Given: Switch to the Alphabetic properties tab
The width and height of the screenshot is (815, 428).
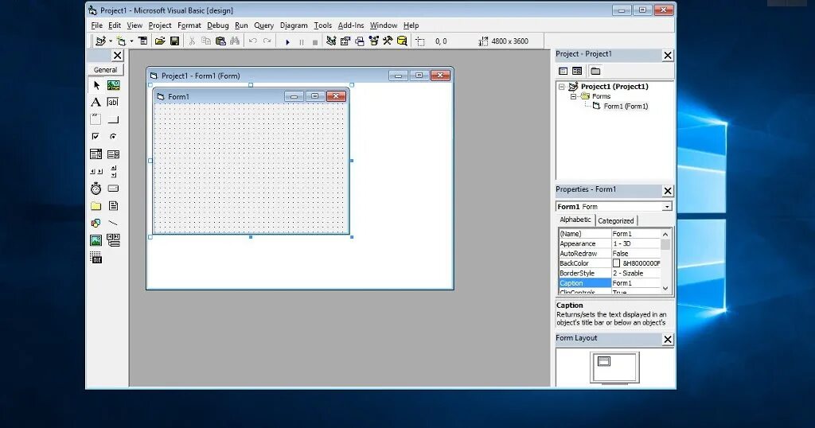Looking at the screenshot, I should (x=575, y=220).
